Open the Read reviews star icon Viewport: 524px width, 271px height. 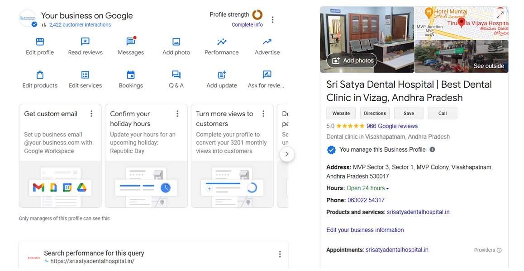point(85,42)
